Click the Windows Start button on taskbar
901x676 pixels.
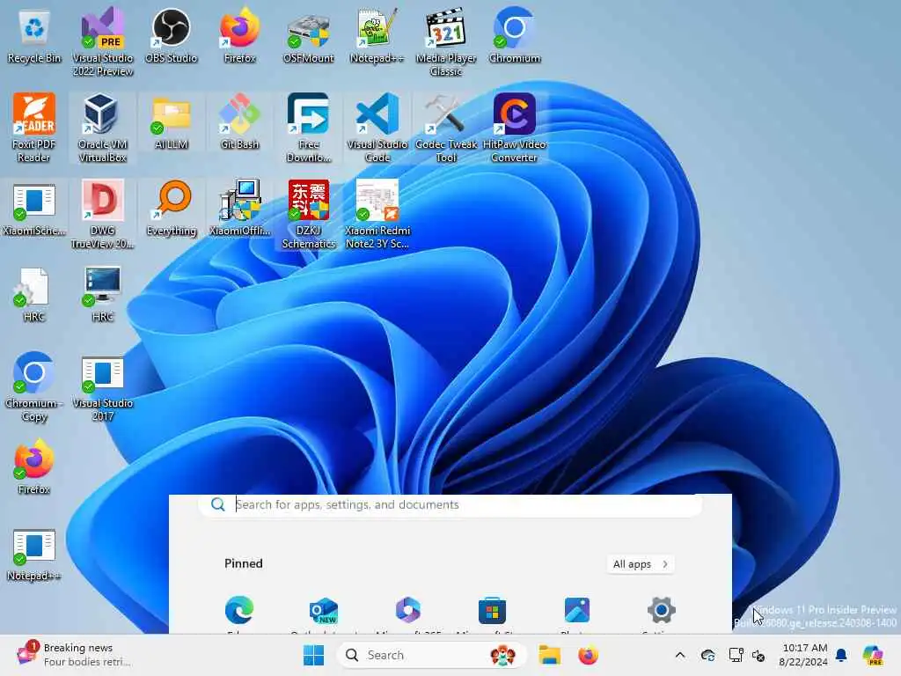(x=314, y=655)
